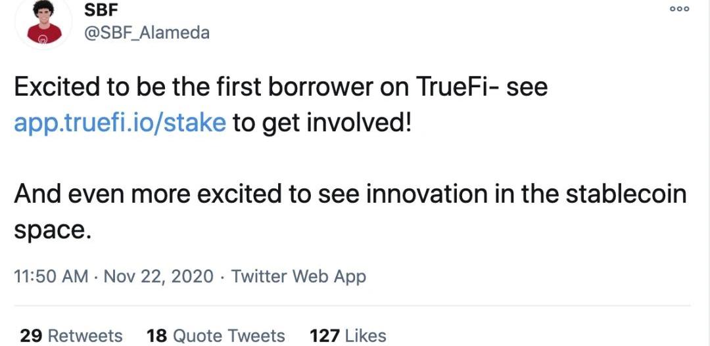Viewport: 710px width, 346px height.
Task: Click the number 127 likes count
Action: click(x=325, y=335)
